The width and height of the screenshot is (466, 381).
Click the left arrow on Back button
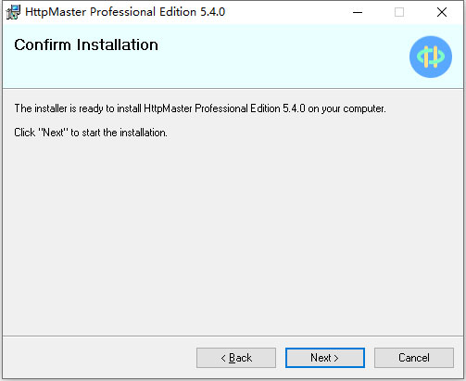tap(223, 359)
